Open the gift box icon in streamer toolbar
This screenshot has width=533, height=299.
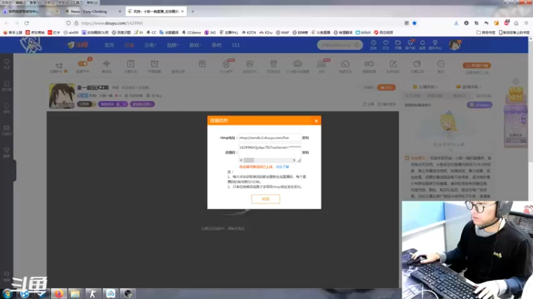(x=203, y=64)
